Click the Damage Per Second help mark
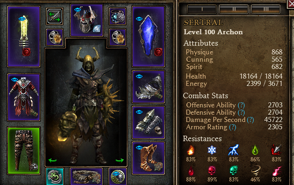 [251, 120]
